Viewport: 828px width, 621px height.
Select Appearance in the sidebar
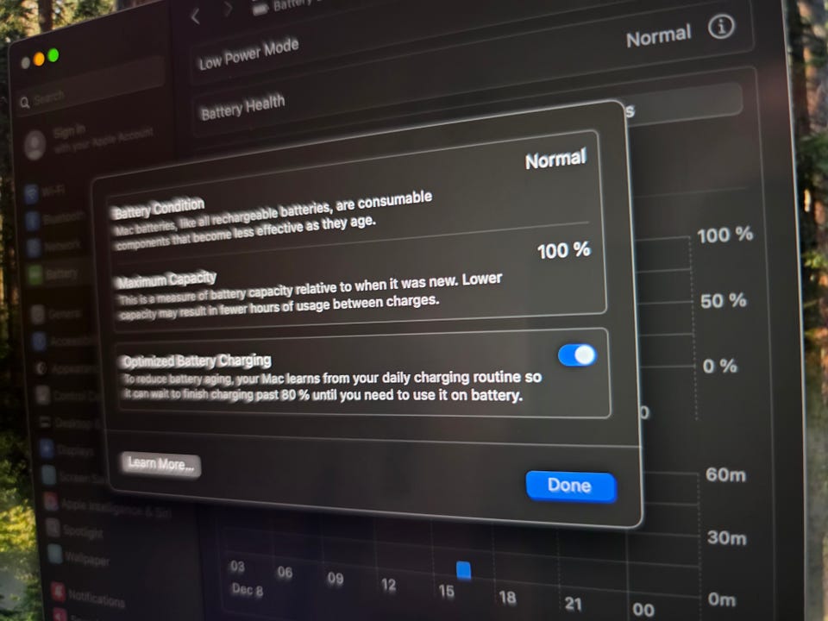(x=67, y=368)
